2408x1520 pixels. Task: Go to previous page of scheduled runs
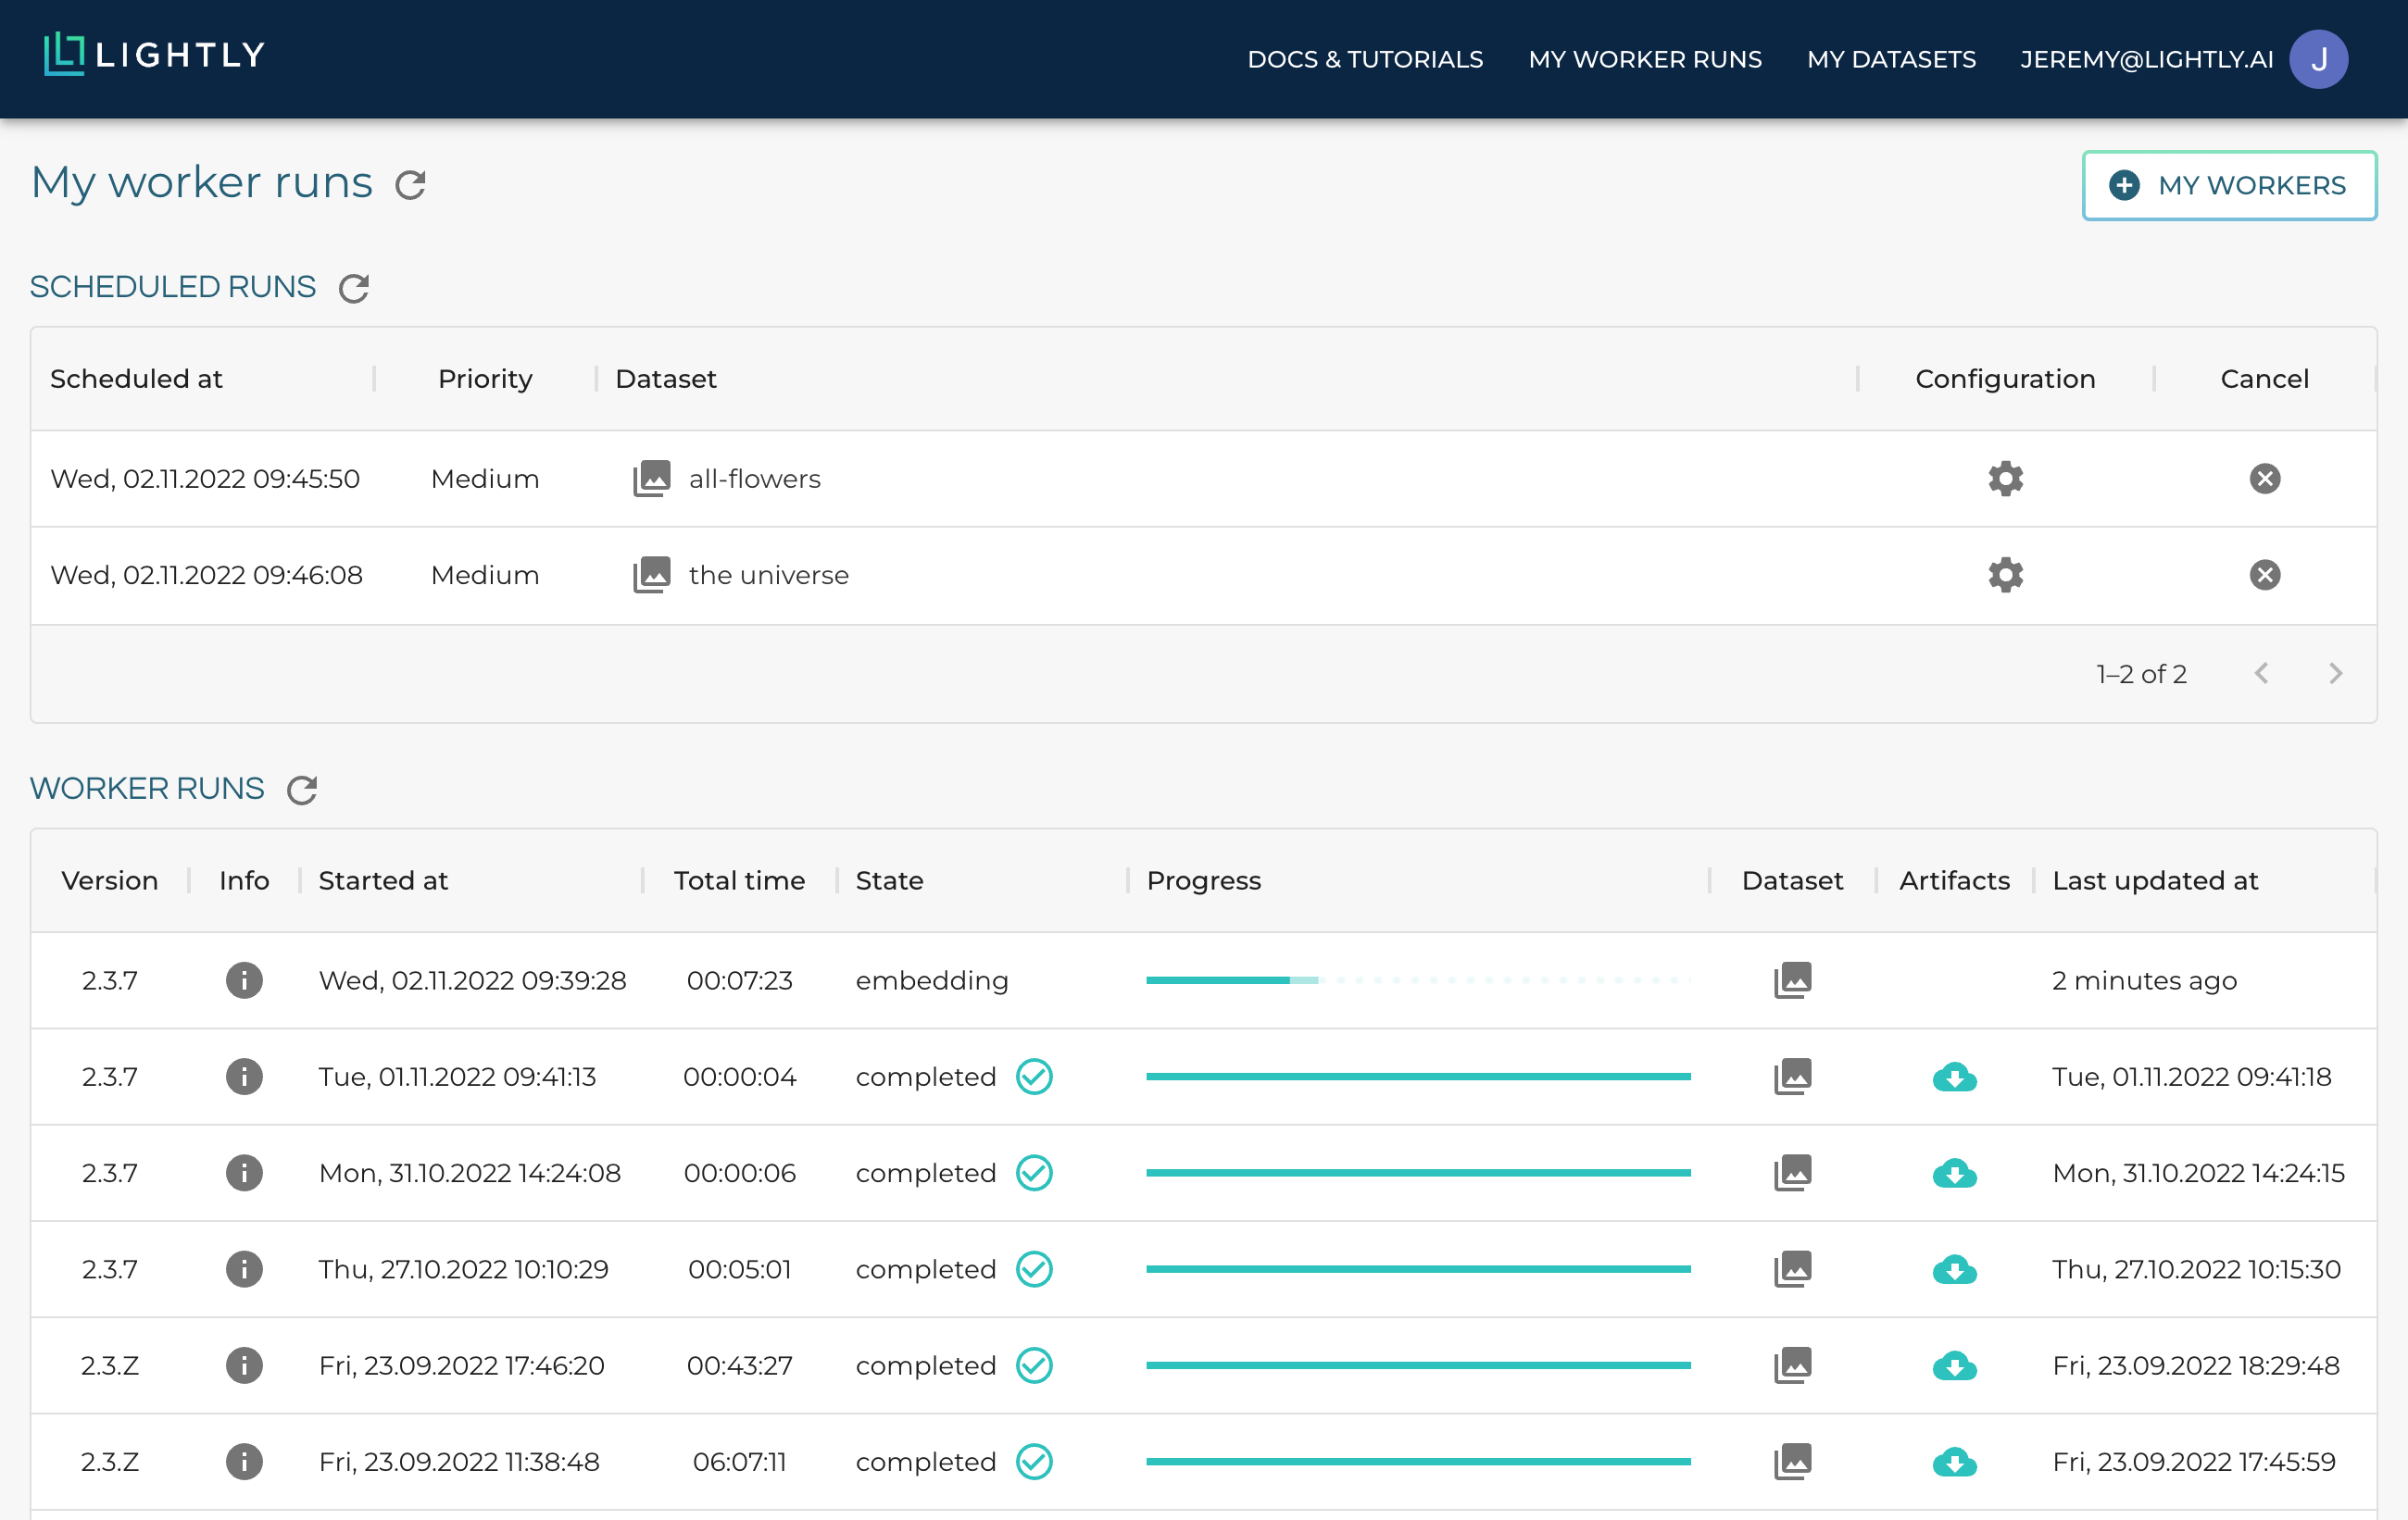[x=2261, y=674]
